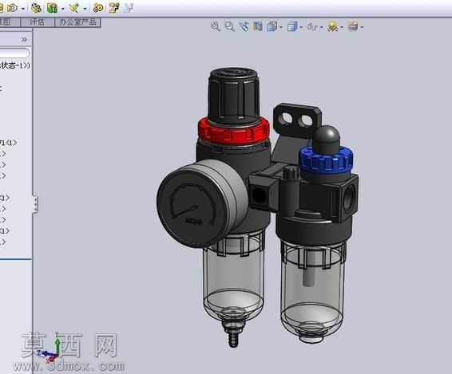Screen dimensions: 452x374
Task: Click the grayed-out icon at the top toolbar's end
Action: (129, 8)
